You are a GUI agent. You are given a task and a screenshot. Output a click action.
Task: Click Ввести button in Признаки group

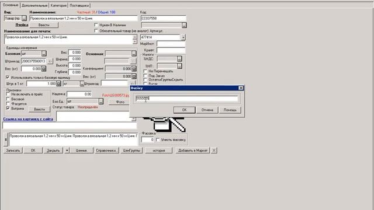39,109
